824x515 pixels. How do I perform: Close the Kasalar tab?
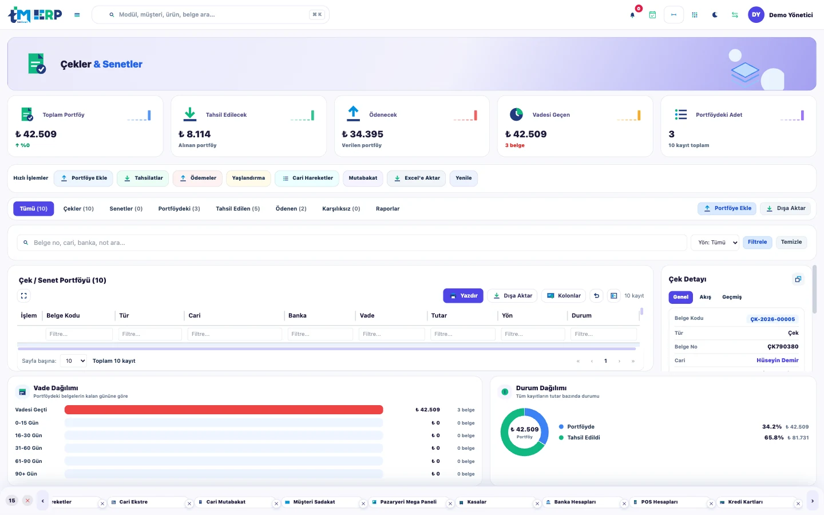pyautogui.click(x=537, y=504)
